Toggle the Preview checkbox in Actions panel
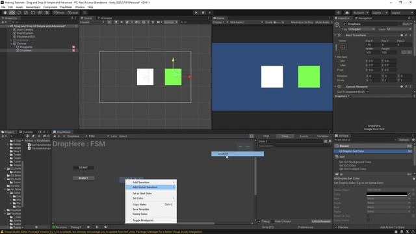The image size is (416, 234). [x=336, y=227]
